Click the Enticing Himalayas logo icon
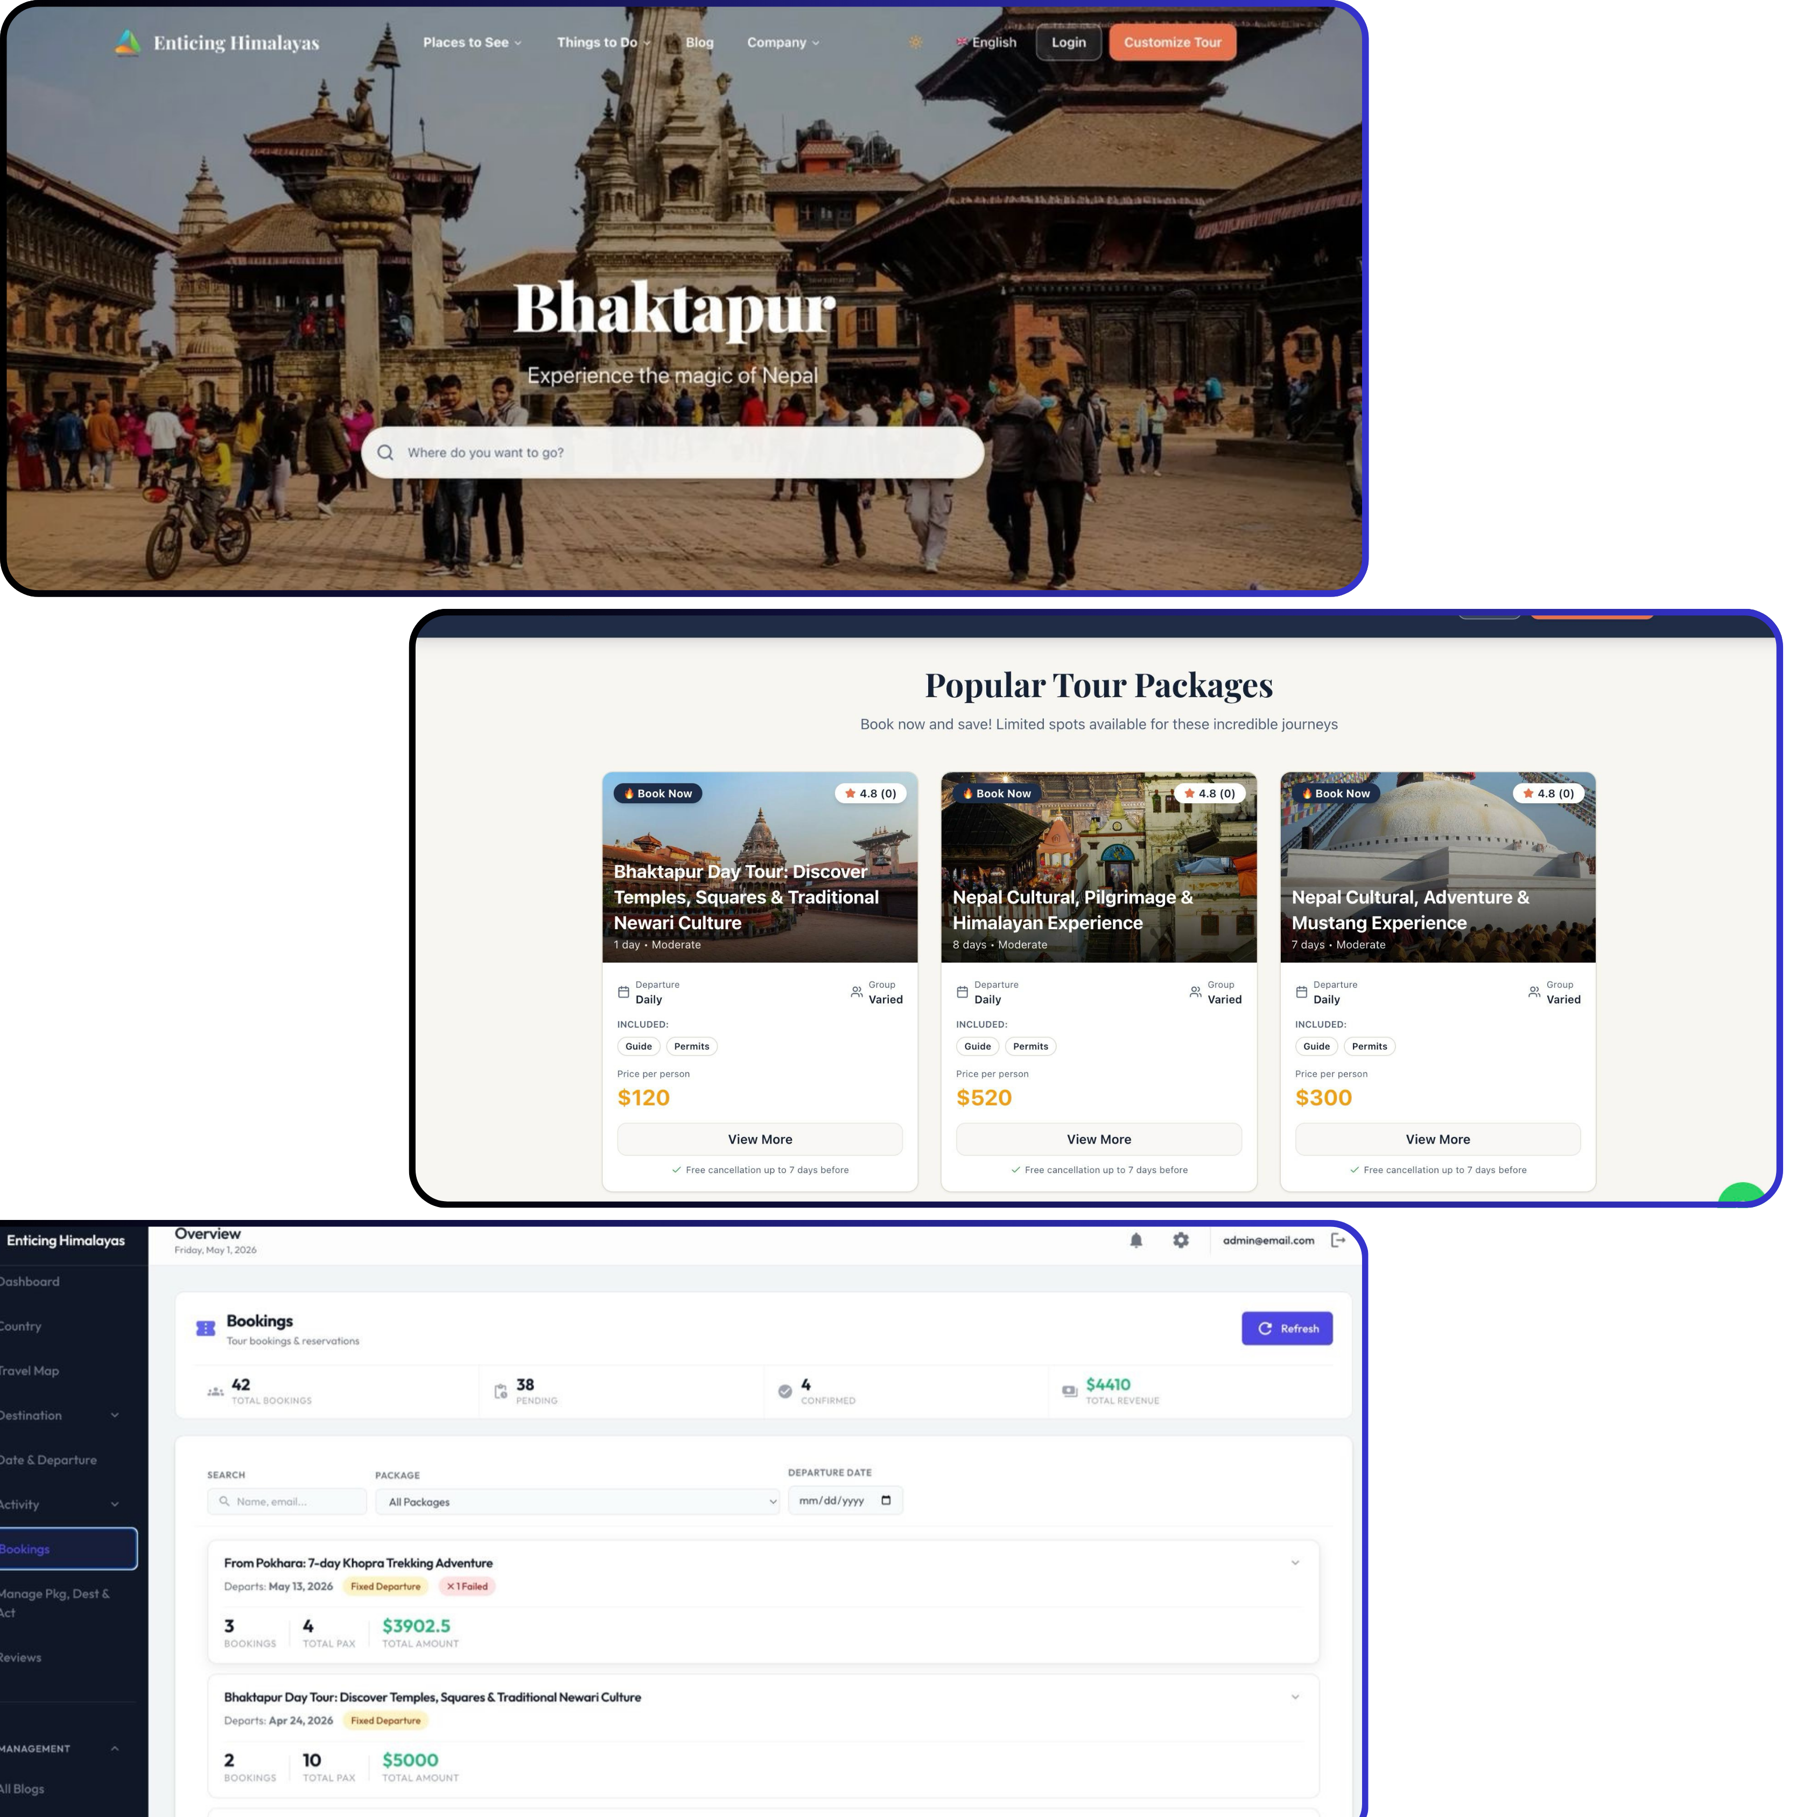This screenshot has width=1817, height=1817. [128, 43]
